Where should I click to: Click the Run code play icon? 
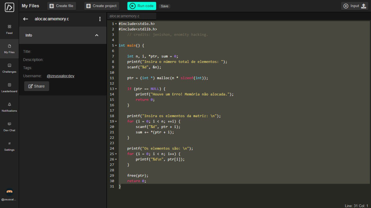[133, 6]
